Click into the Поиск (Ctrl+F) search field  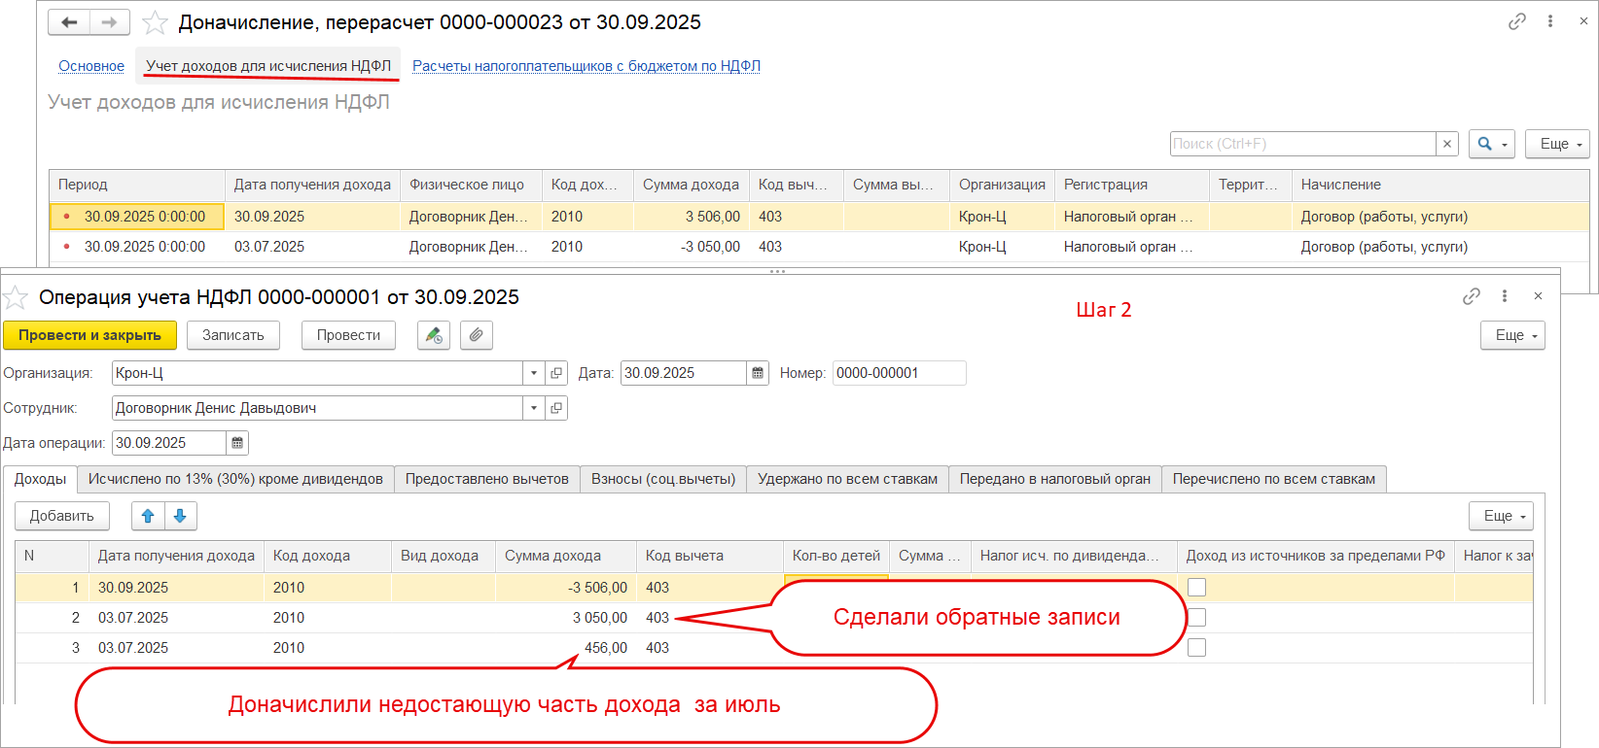click(1301, 144)
